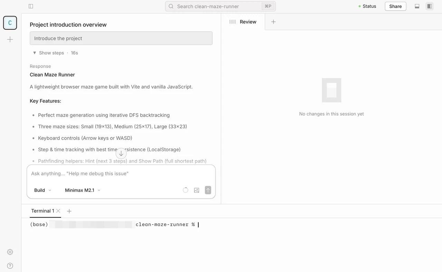Open the Status indicator
442x272 pixels.
367,6
